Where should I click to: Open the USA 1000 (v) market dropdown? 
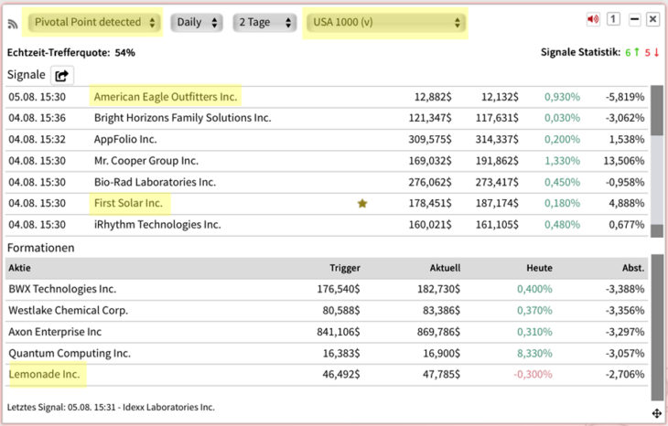click(x=385, y=22)
